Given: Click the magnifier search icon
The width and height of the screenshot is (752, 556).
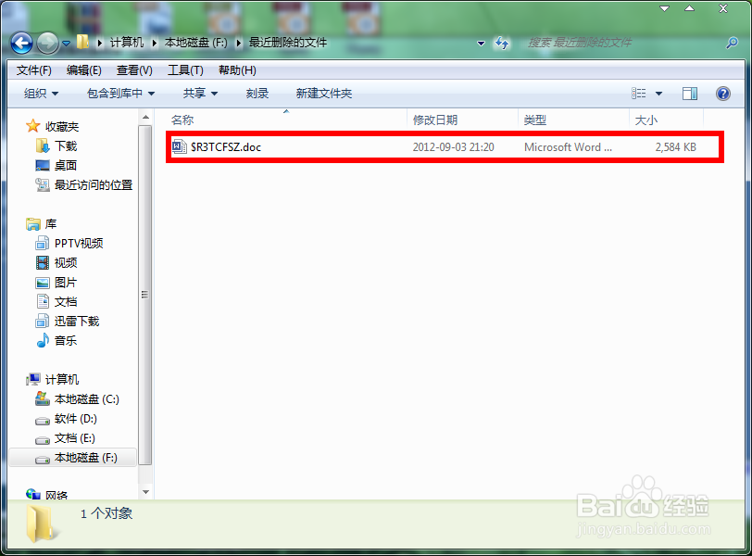Looking at the screenshot, I should (732, 43).
